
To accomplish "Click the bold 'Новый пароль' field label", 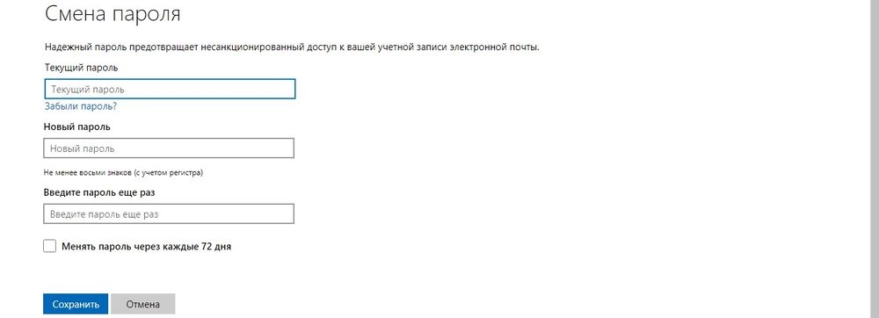I will pyautogui.click(x=76, y=126).
